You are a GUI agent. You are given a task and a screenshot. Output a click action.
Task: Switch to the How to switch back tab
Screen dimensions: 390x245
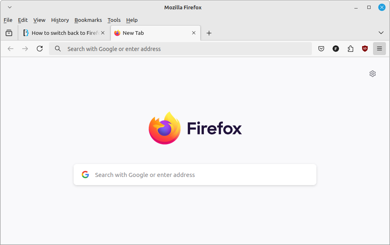pyautogui.click(x=64, y=33)
